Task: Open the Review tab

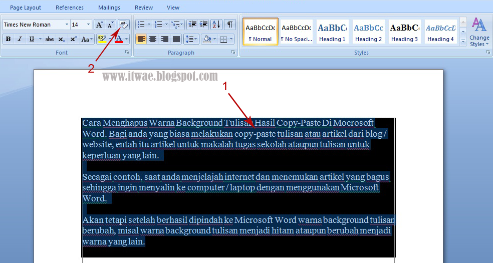Action: (144, 8)
